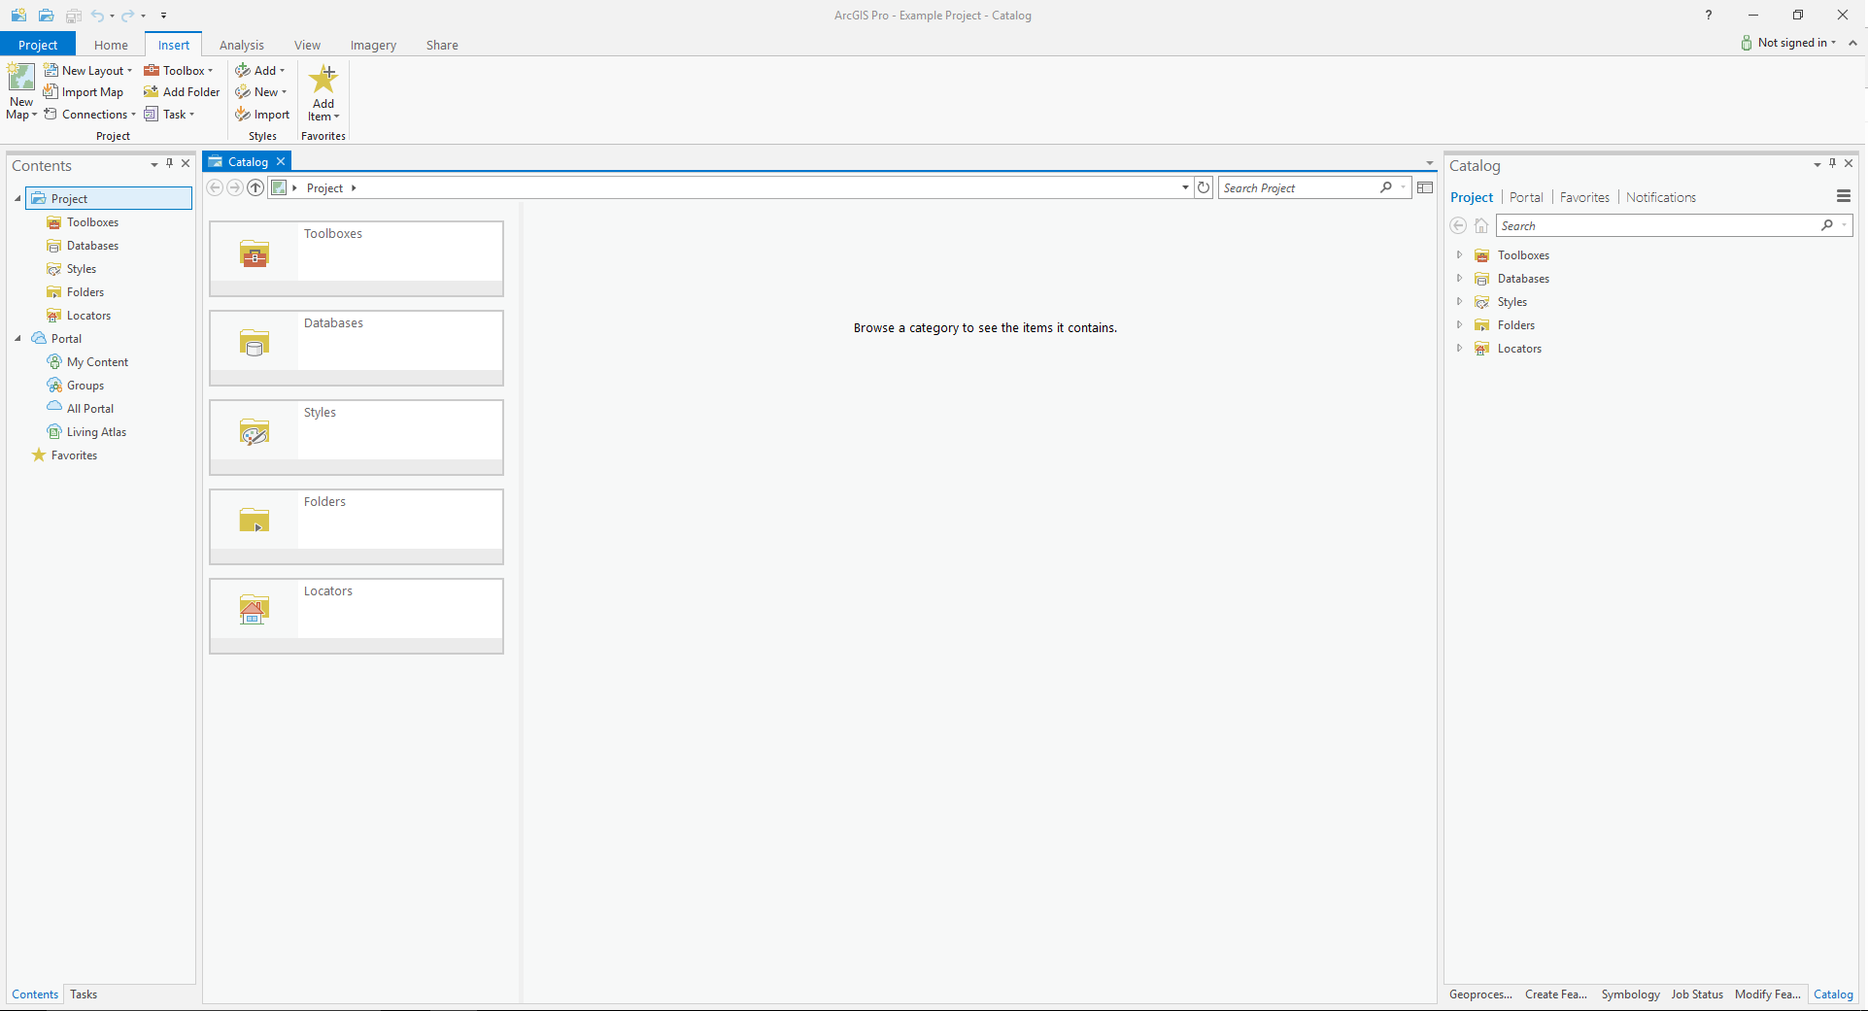Collapse Portal node in Contents pane
The width and height of the screenshot is (1868, 1011).
point(17,339)
